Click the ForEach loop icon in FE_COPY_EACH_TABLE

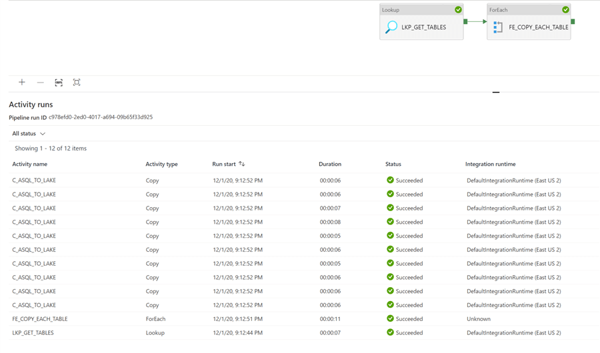pos(498,27)
